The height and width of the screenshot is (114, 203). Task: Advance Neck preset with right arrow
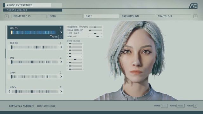pyautogui.click(x=61, y=92)
